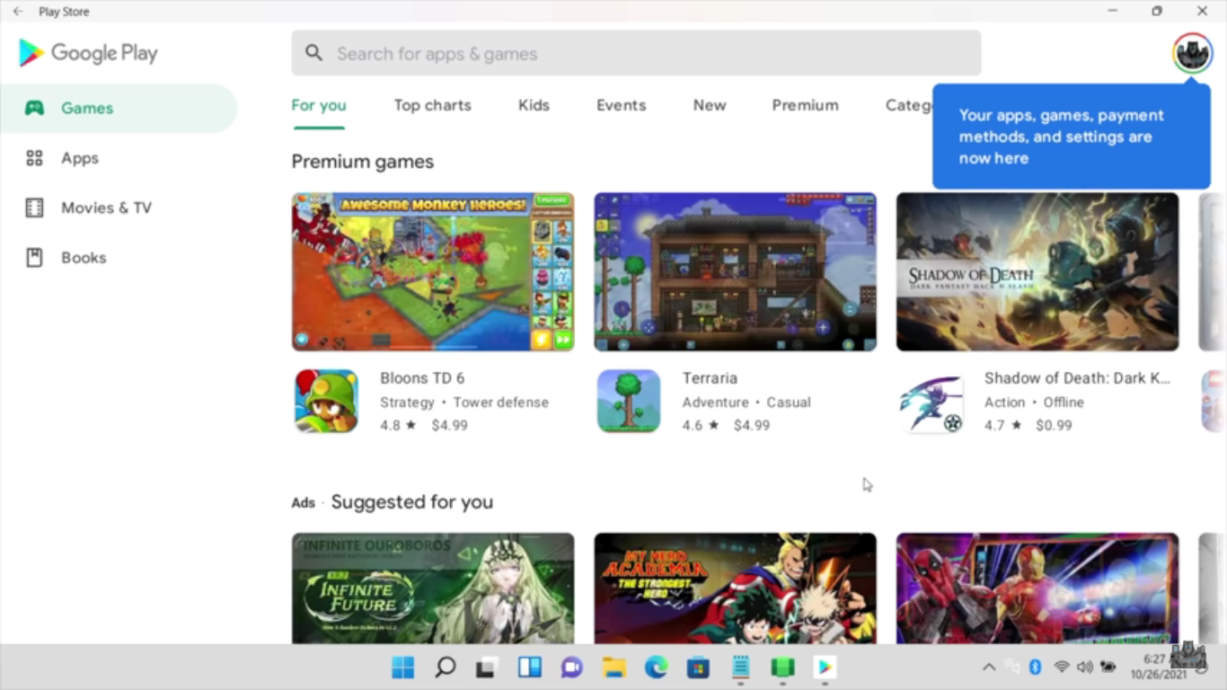Open the Bloons TD 6 banner image

pos(433,271)
